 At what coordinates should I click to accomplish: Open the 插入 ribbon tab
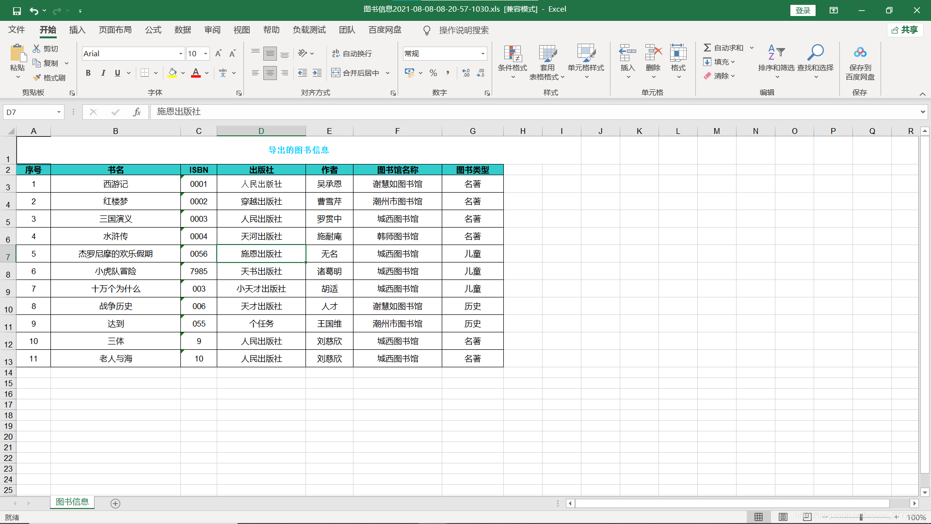77,30
